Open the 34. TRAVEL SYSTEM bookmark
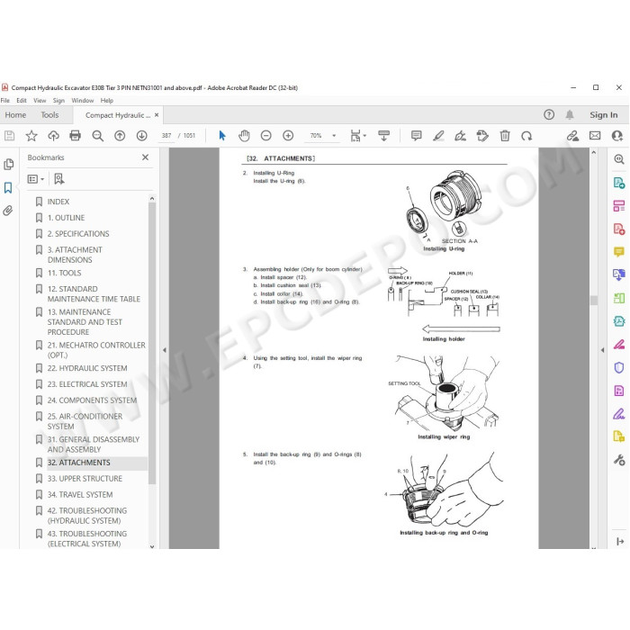This screenshot has height=630, width=630. pyautogui.click(x=80, y=495)
